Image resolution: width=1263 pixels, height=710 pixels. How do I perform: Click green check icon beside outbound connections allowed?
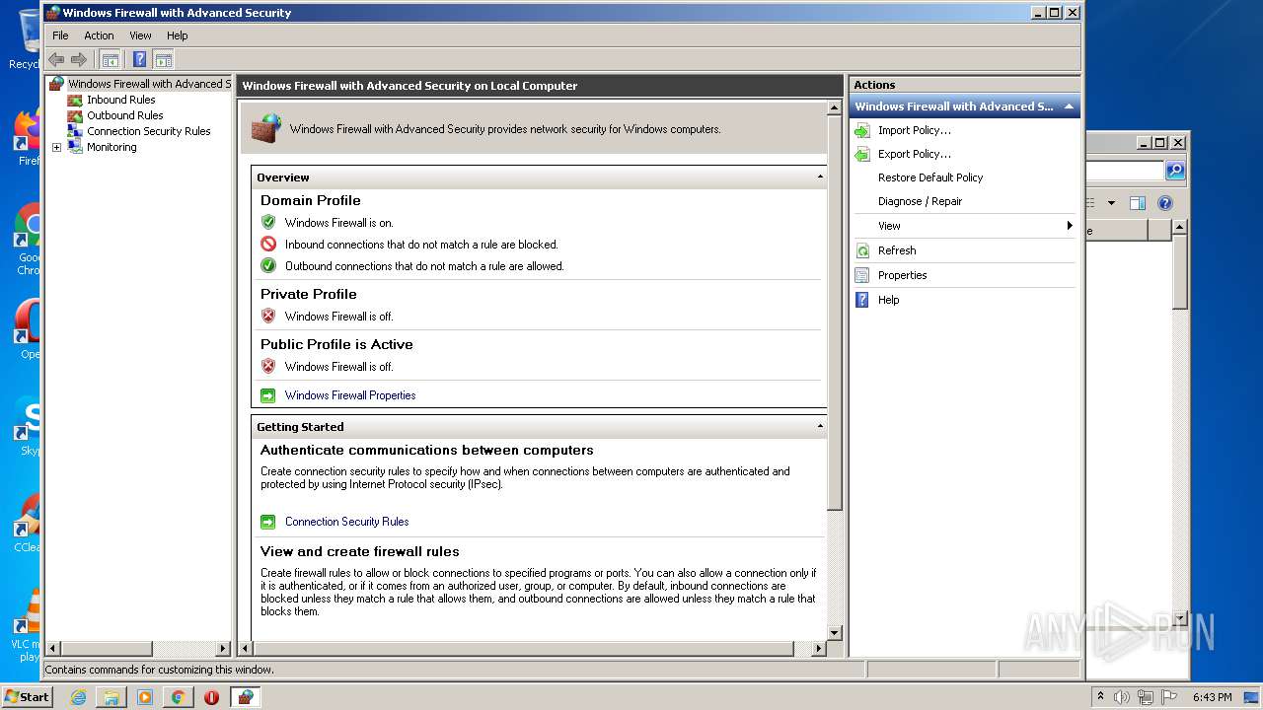point(267,265)
